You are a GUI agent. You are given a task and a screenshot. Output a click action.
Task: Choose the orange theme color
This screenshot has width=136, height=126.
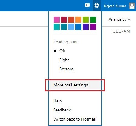[x=78, y=20]
